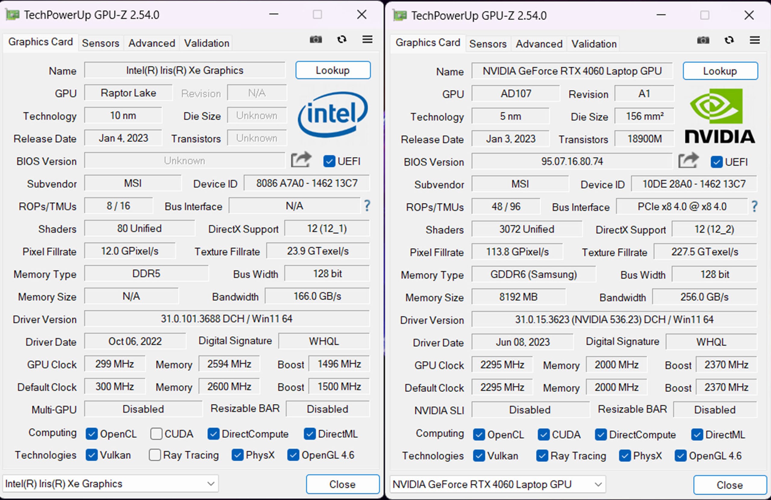Viewport: 771px width, 500px height.
Task: Click the GPU-Z app icon in the Intel window title bar
Action: (12, 14)
